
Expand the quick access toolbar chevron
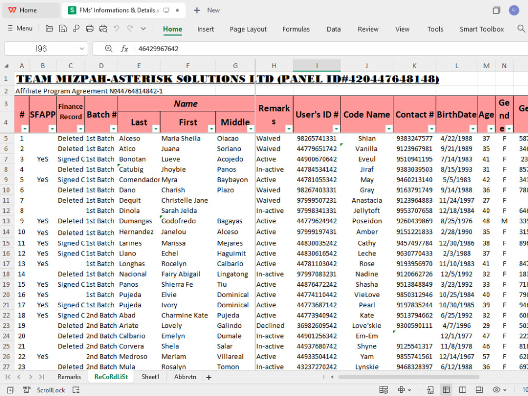(x=144, y=29)
